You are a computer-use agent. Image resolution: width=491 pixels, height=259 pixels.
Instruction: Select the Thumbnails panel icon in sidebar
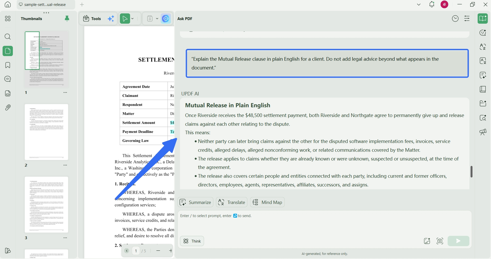[x=8, y=51]
